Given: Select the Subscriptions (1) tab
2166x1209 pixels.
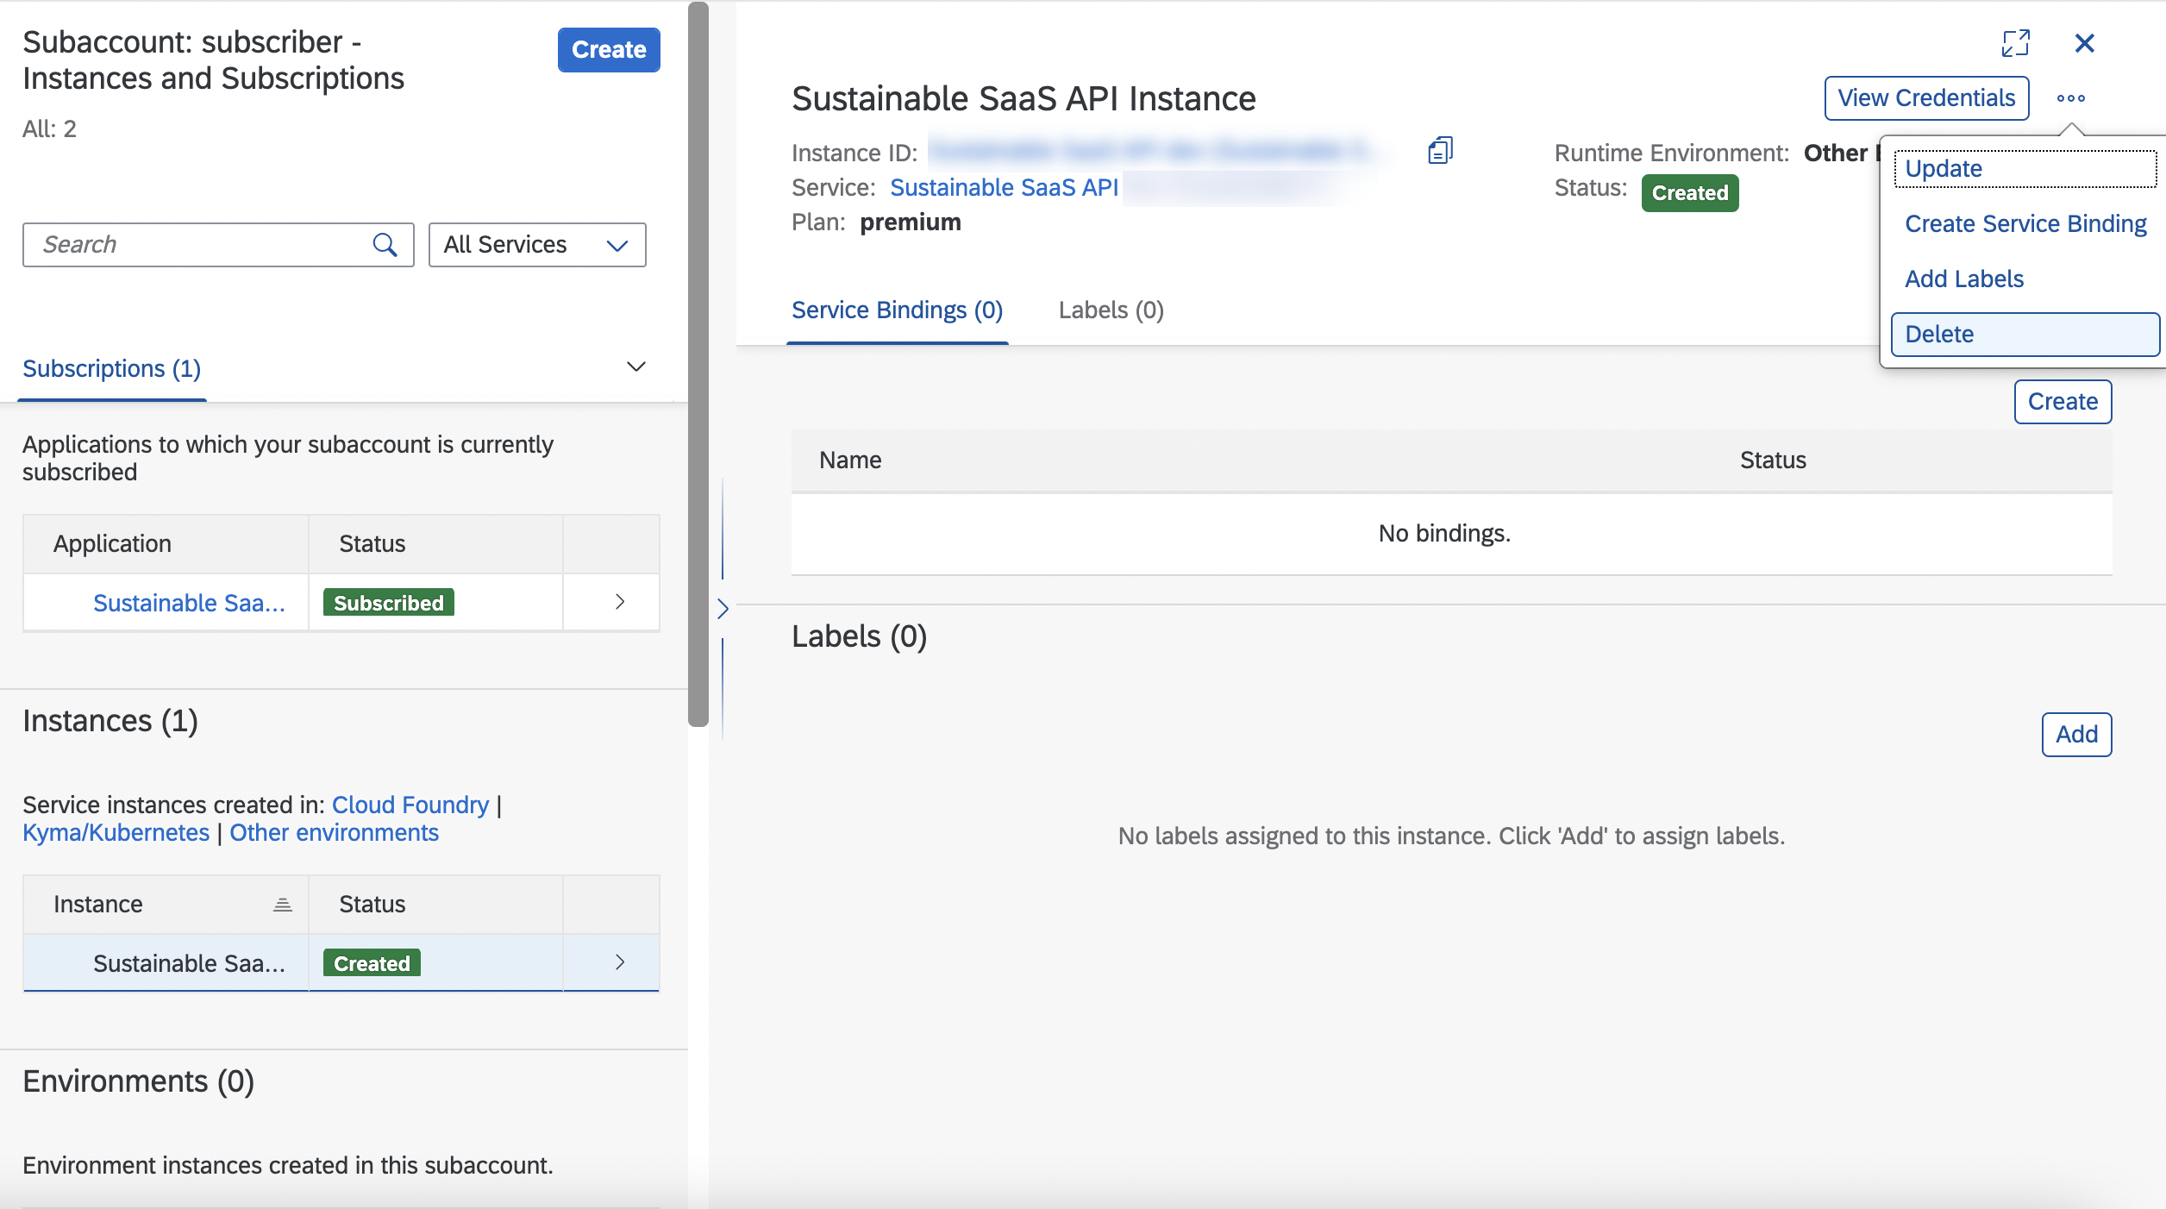Looking at the screenshot, I should 112,369.
